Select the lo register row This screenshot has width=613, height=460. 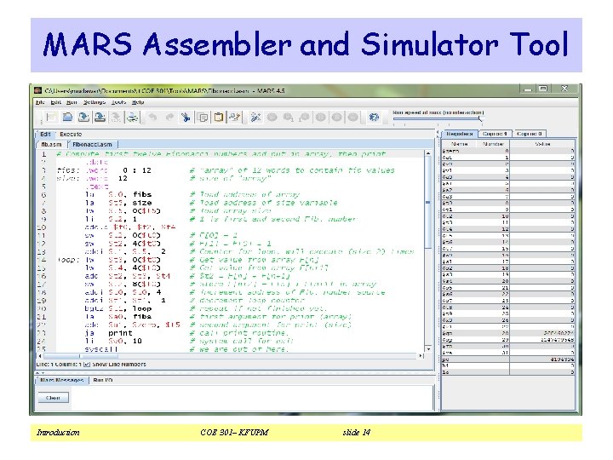(508, 372)
